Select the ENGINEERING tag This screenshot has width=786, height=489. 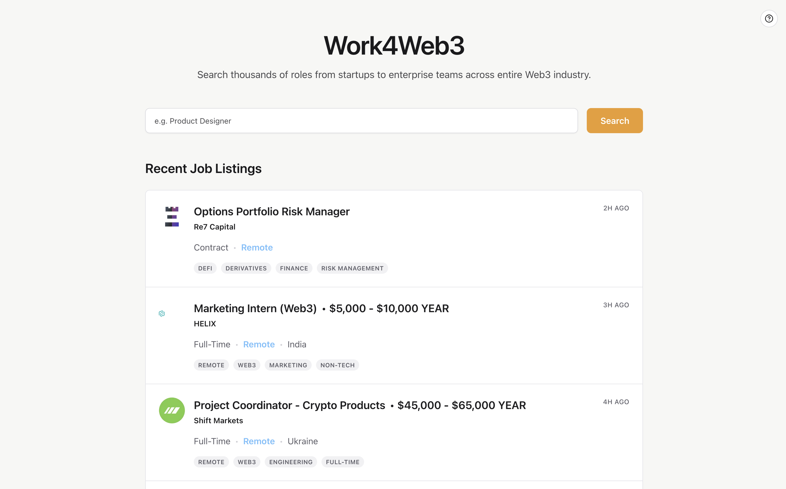point(290,462)
